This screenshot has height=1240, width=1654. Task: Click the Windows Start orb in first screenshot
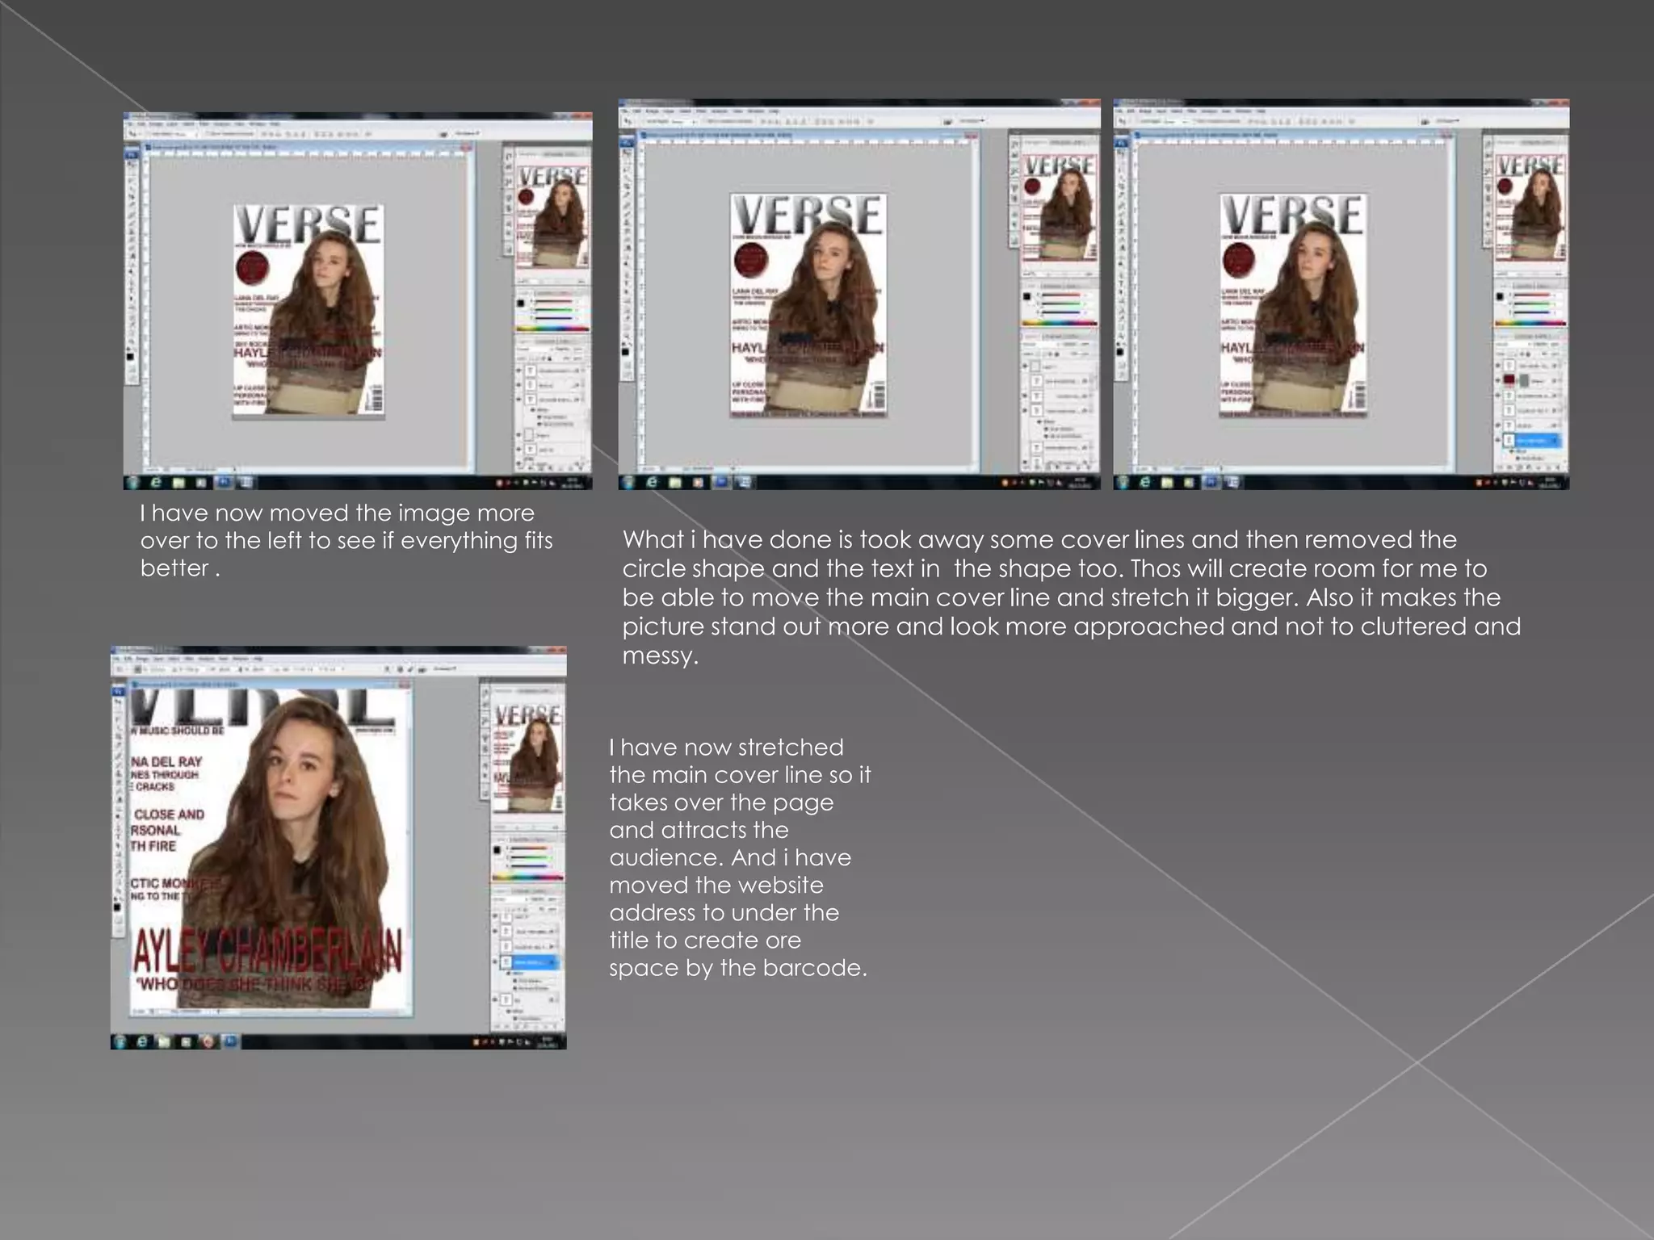(x=134, y=483)
